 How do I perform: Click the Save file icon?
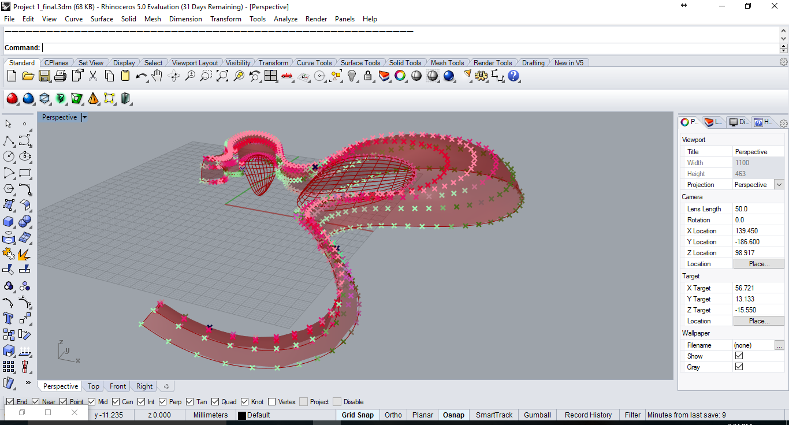(x=44, y=76)
